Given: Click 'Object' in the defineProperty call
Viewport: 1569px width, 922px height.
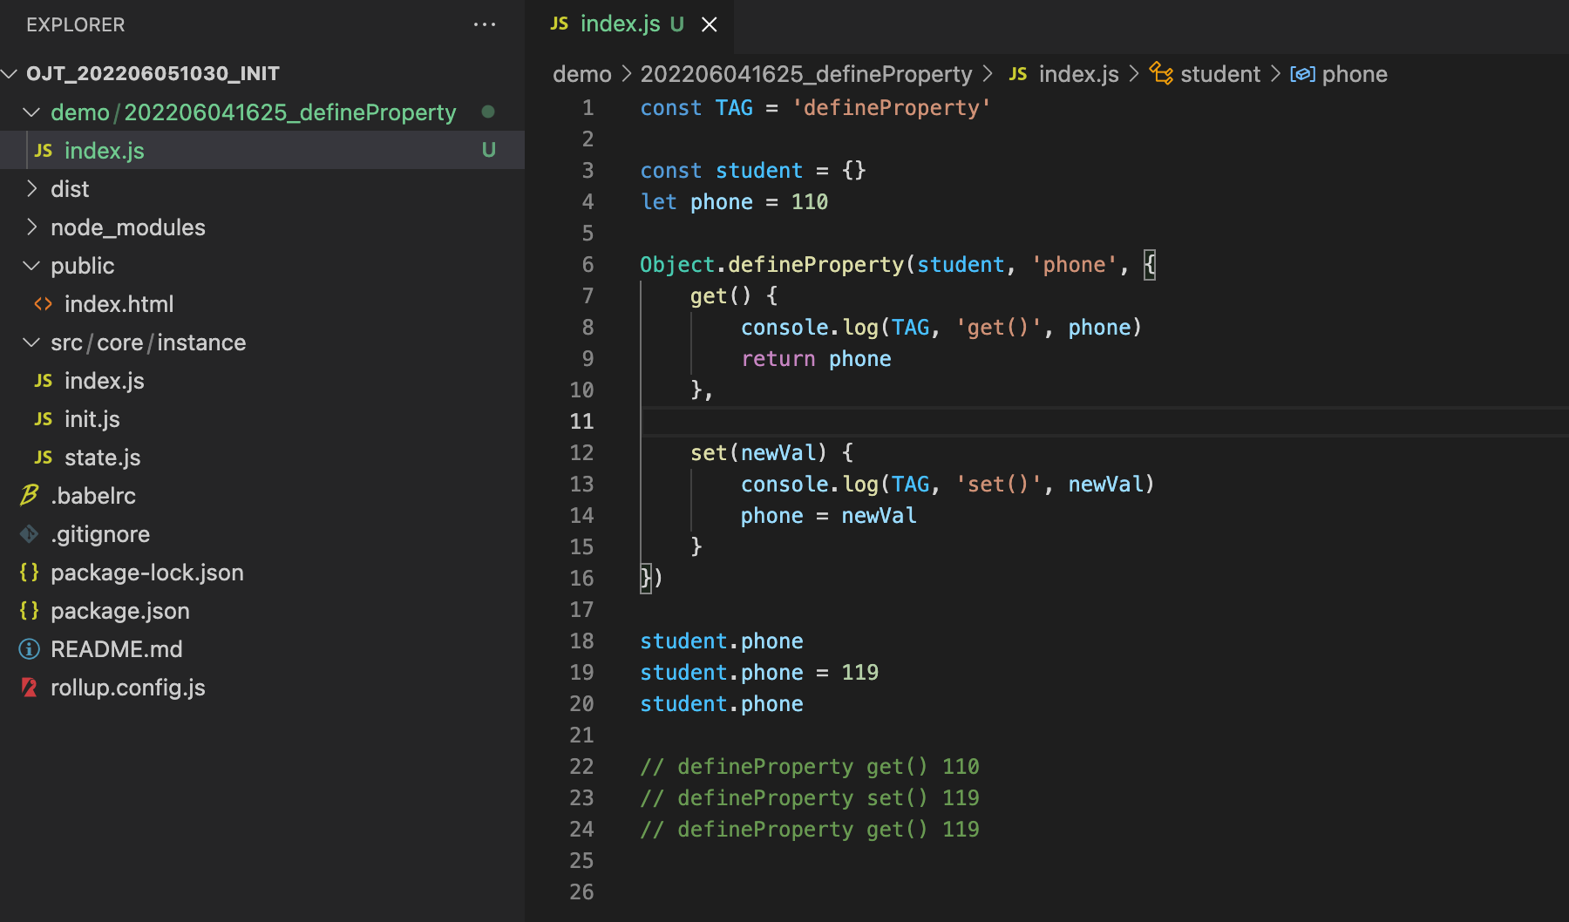Looking at the screenshot, I should pos(677,265).
